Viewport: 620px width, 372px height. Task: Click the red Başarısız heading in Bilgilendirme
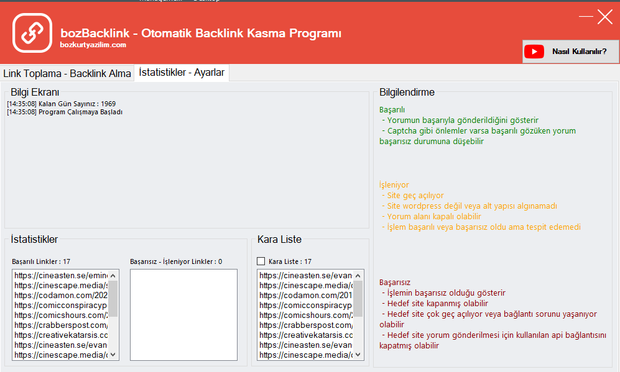395,283
